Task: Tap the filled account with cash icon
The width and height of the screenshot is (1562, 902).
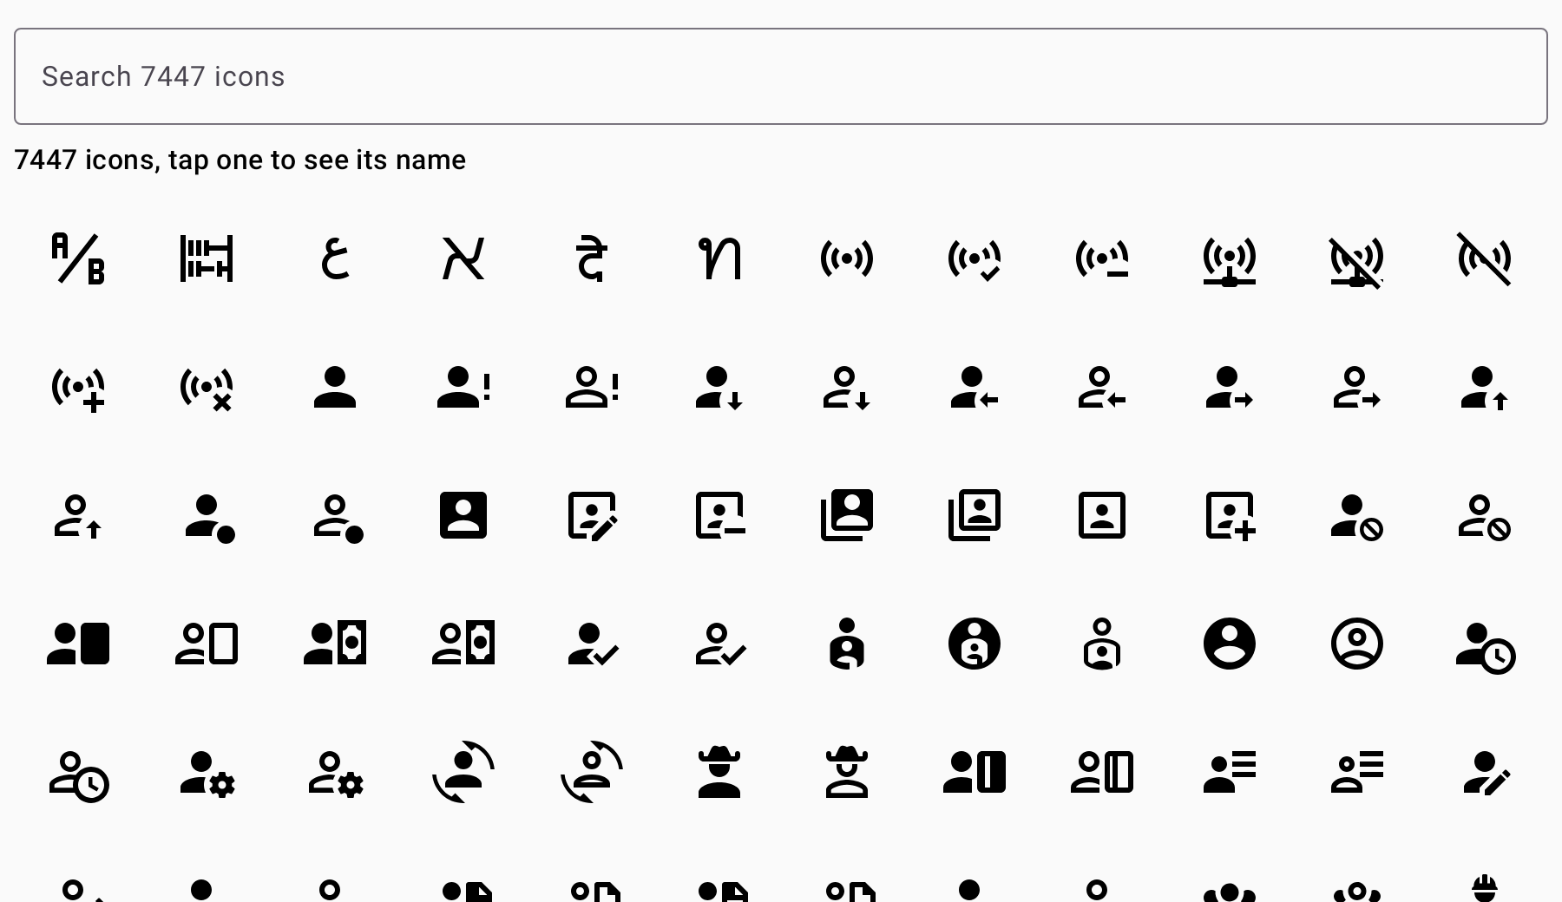Action: tap(335, 644)
